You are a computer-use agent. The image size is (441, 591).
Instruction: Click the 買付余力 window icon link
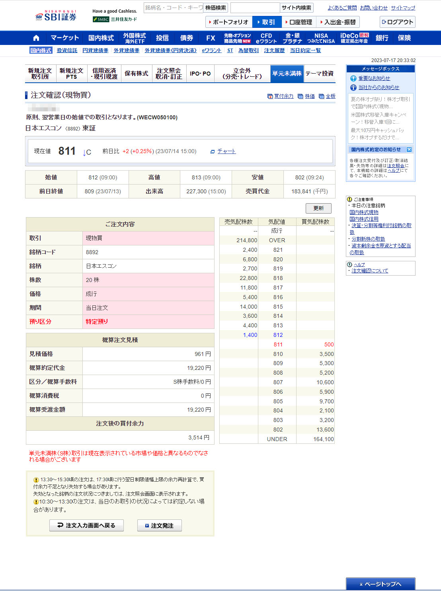pos(280,96)
